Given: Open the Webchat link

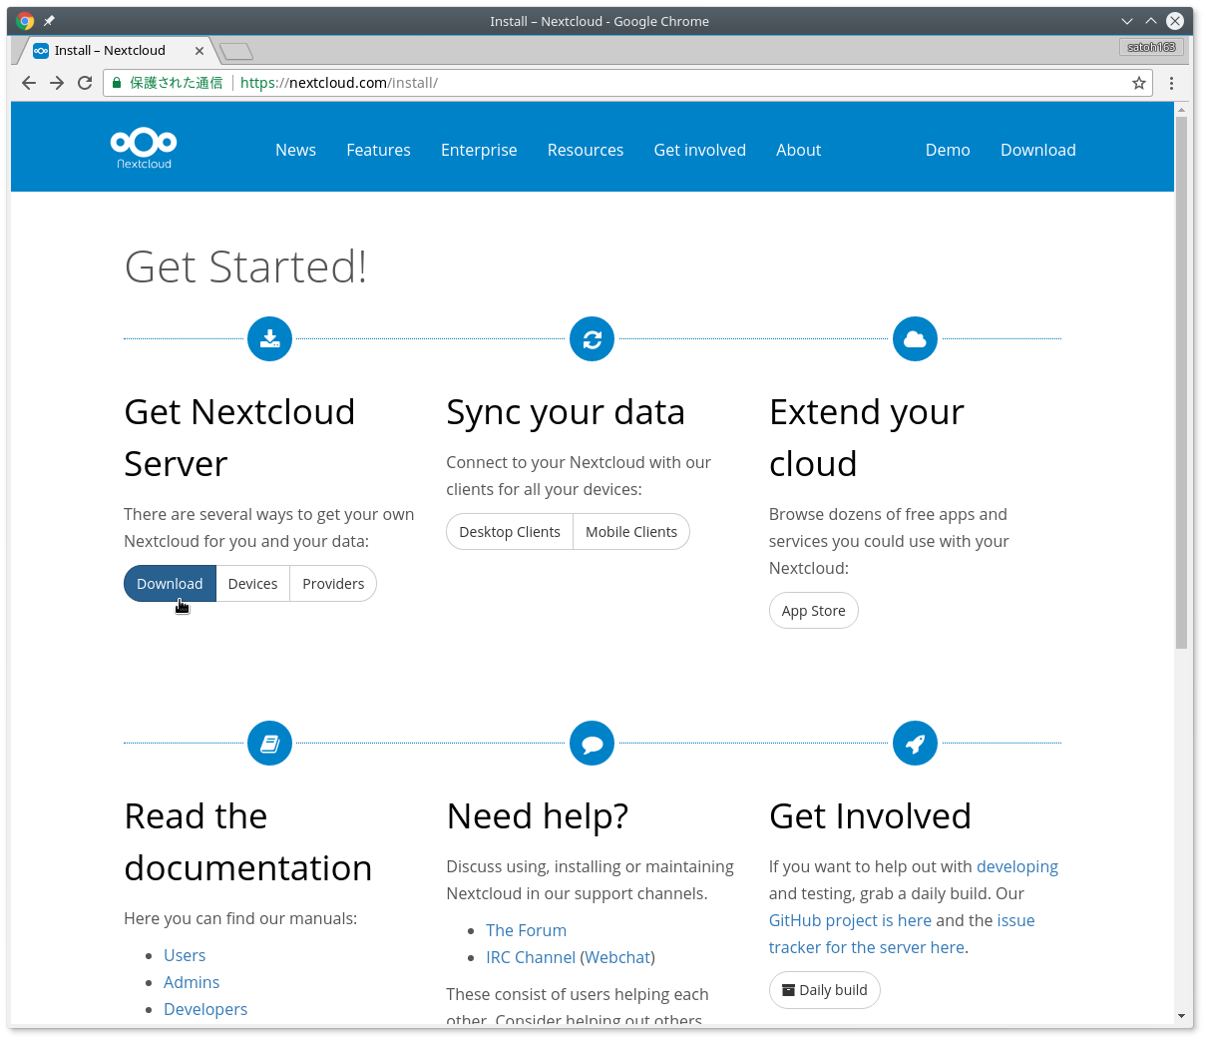Looking at the screenshot, I should (617, 957).
